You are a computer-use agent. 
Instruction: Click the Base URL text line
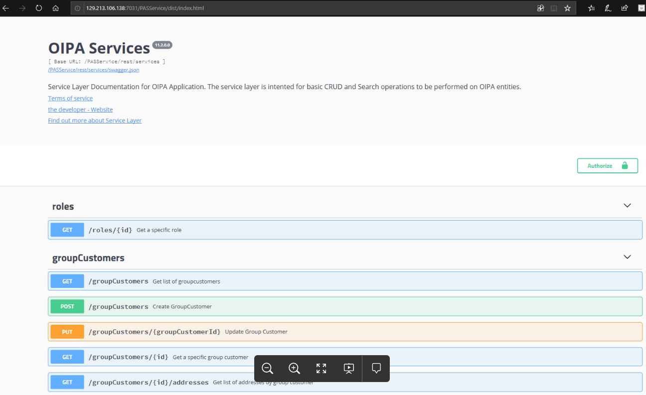pyautogui.click(x=107, y=61)
